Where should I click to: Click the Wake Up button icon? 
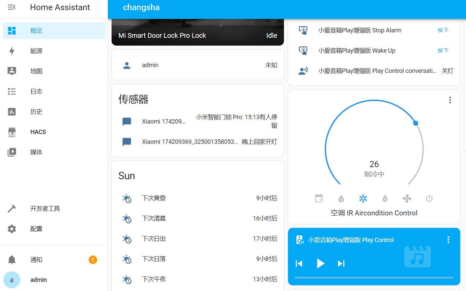coord(303,51)
